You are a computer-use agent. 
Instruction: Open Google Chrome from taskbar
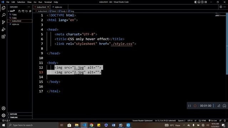91,125
